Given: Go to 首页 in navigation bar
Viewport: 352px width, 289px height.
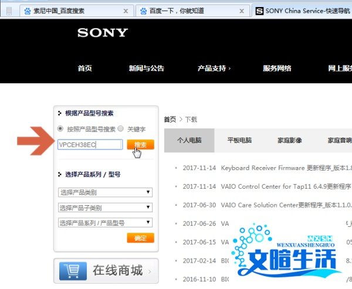Looking at the screenshot, I should (x=85, y=68).
